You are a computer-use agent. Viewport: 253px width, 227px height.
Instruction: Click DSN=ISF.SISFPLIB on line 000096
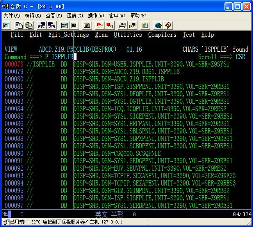126,198
